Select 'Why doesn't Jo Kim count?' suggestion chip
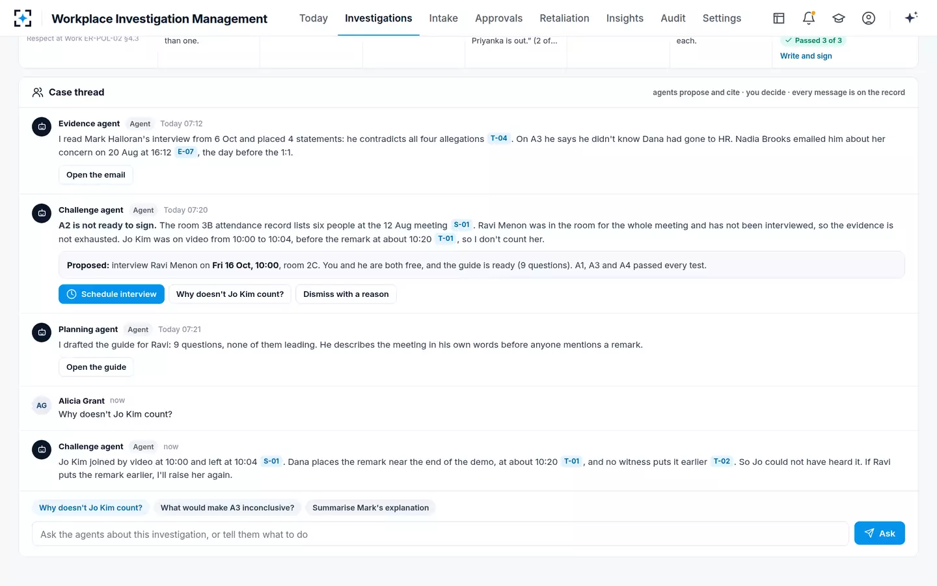937x586 pixels. (x=90, y=508)
